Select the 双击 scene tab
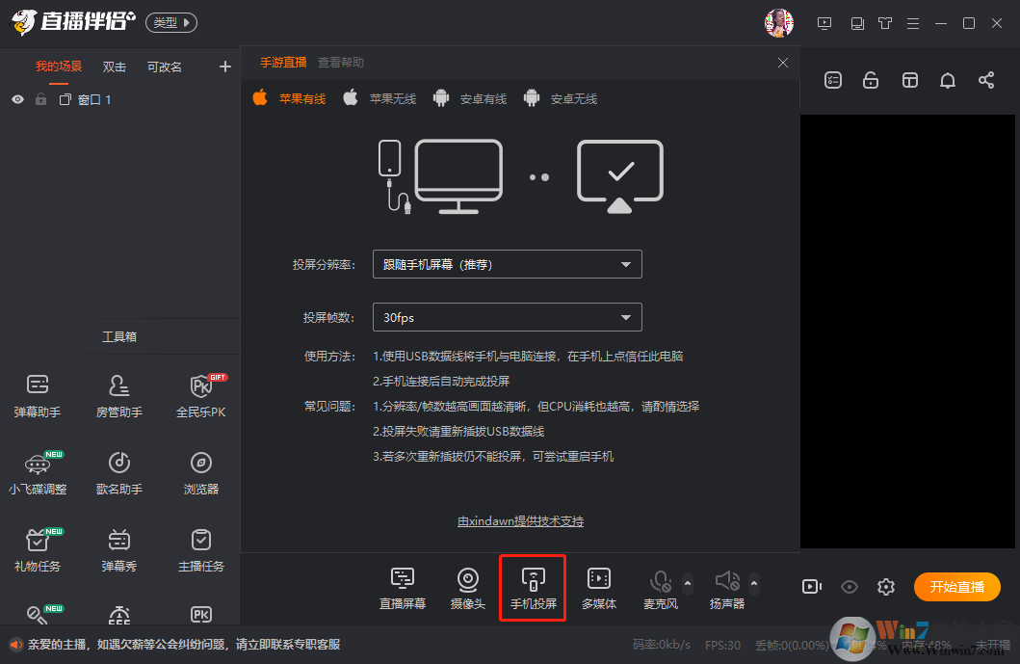 point(115,66)
